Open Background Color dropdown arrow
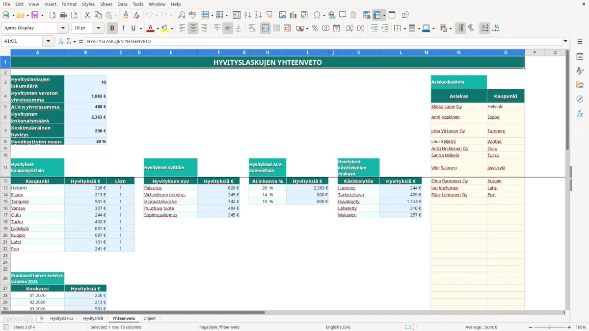Viewport: 589px width, 331px height. point(172,28)
